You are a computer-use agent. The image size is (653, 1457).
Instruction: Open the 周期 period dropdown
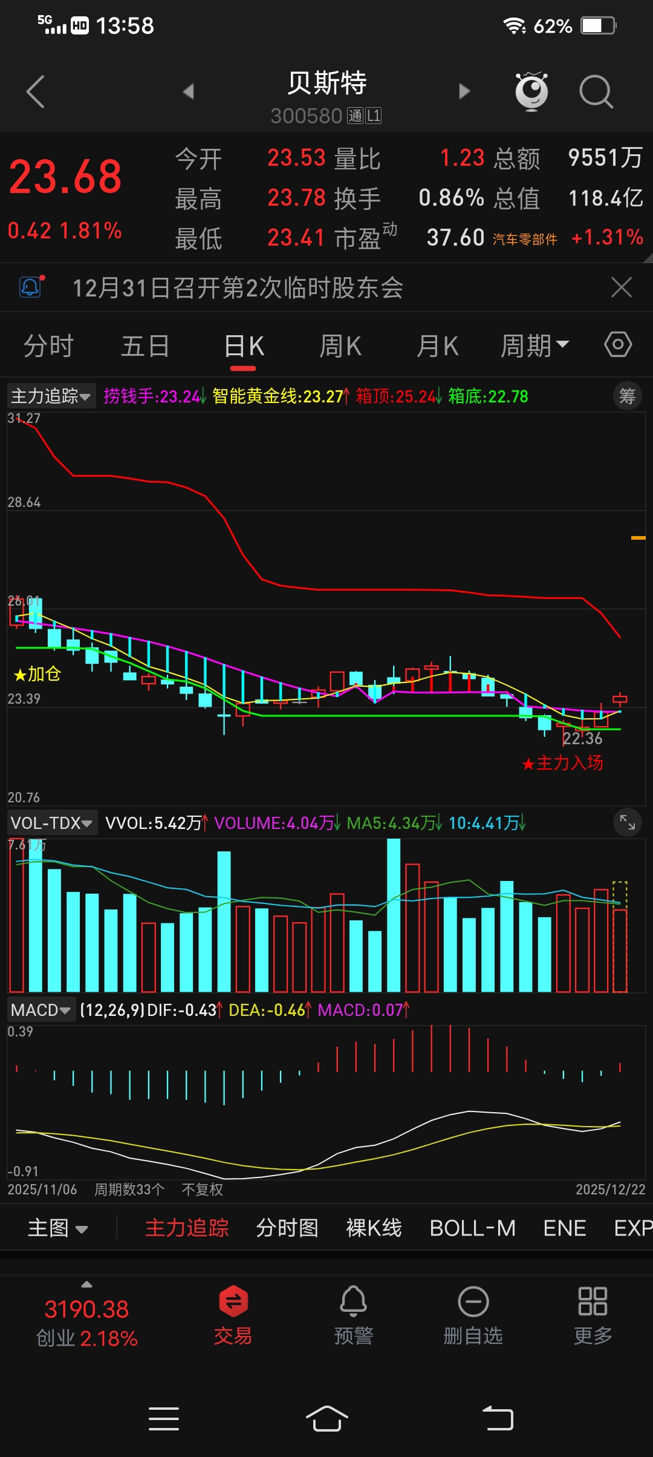[534, 346]
